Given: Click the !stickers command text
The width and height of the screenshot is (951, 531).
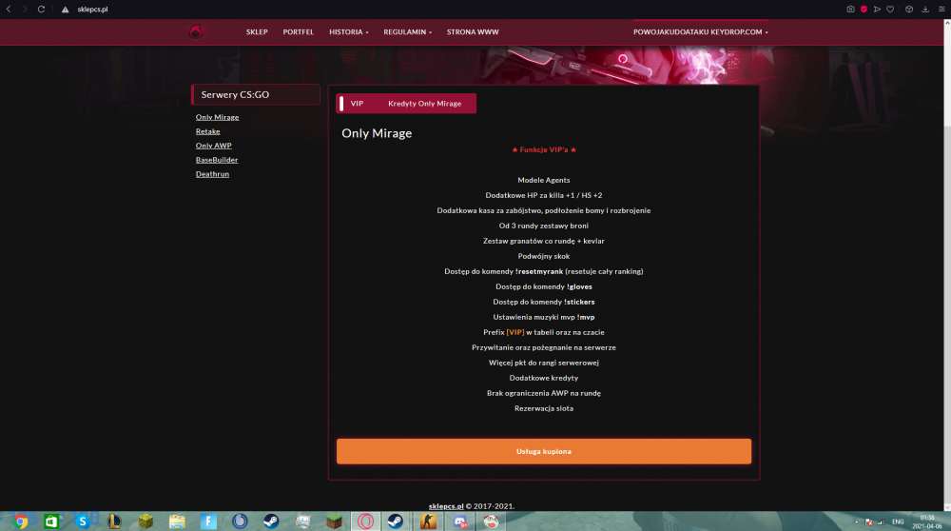Looking at the screenshot, I should [x=579, y=302].
